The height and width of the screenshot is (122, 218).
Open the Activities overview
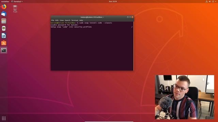coord(5,1)
